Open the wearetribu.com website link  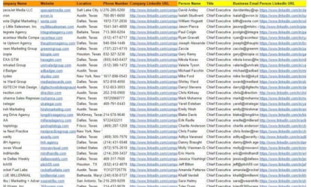52,181
